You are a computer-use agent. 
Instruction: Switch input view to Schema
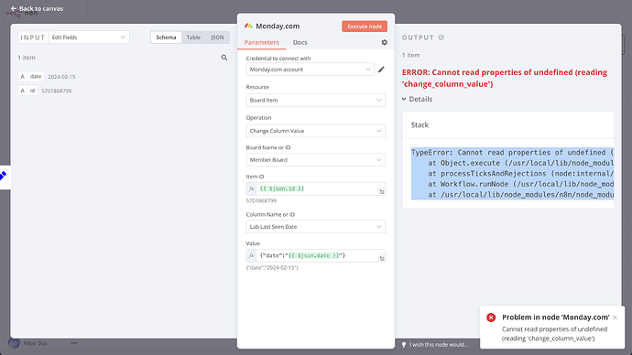[x=166, y=37]
